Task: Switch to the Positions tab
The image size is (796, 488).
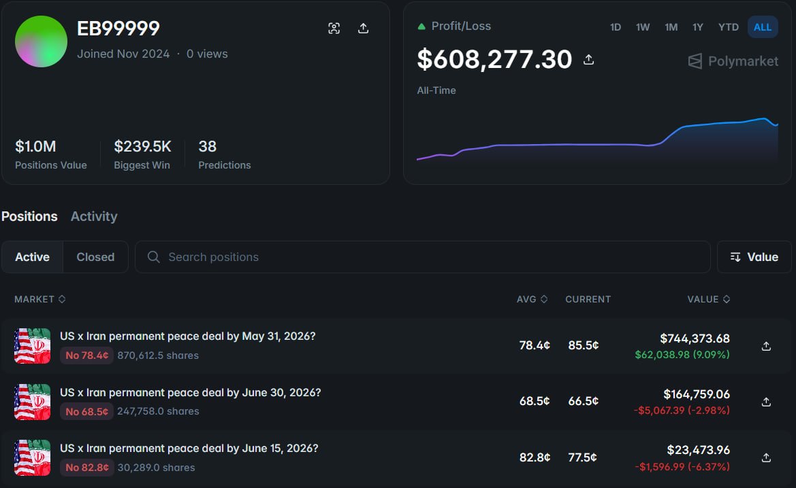Action: point(29,216)
